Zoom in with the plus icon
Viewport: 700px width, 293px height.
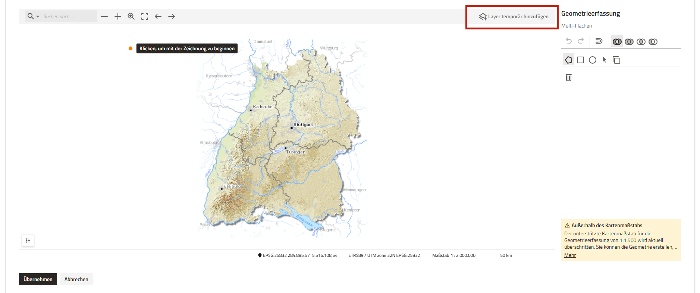pyautogui.click(x=118, y=16)
